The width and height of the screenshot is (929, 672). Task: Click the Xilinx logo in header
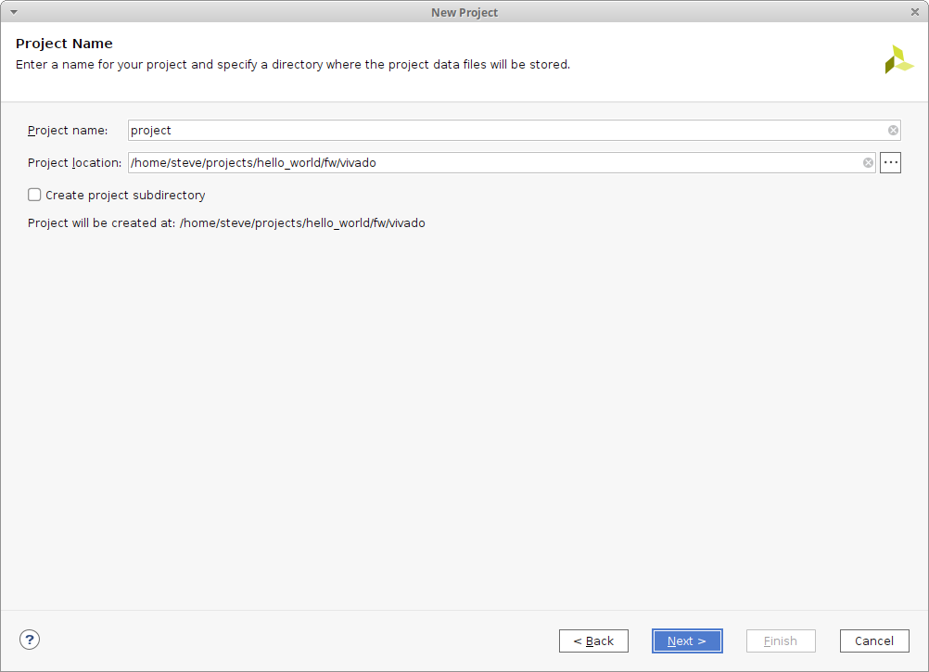[x=898, y=59]
